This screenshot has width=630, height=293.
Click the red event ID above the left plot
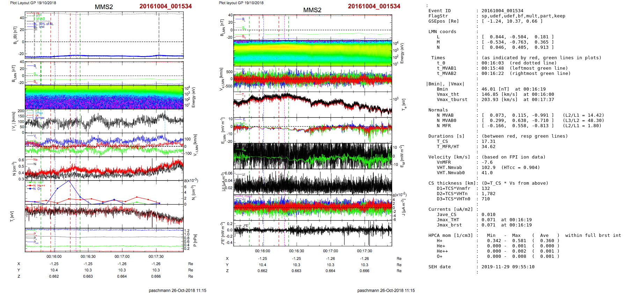(166, 6)
